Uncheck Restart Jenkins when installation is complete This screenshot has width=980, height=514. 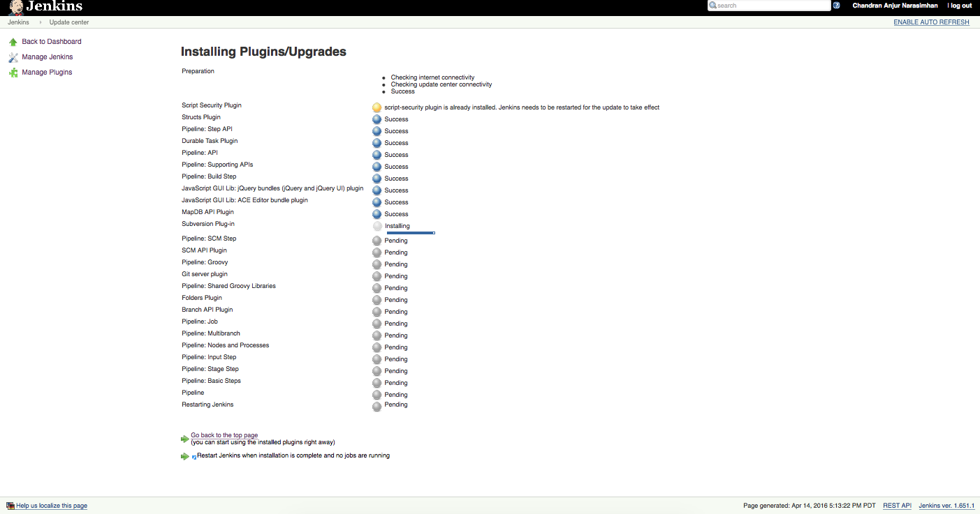tap(193, 457)
